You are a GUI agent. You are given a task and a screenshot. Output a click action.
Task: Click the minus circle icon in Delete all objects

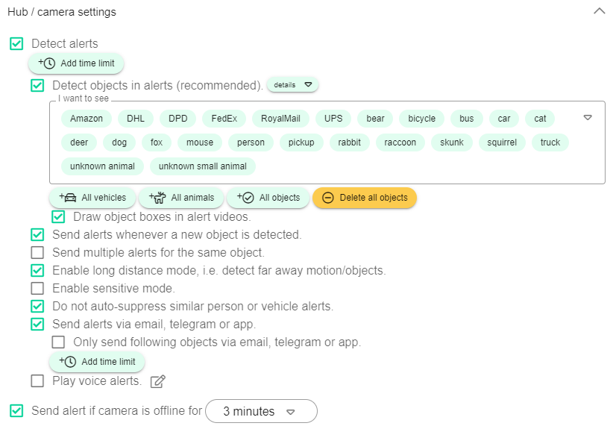point(328,198)
